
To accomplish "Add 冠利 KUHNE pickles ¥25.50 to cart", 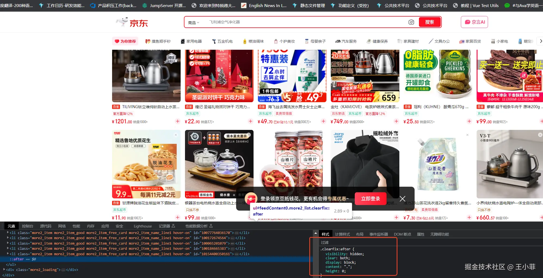I will (x=469, y=121).
